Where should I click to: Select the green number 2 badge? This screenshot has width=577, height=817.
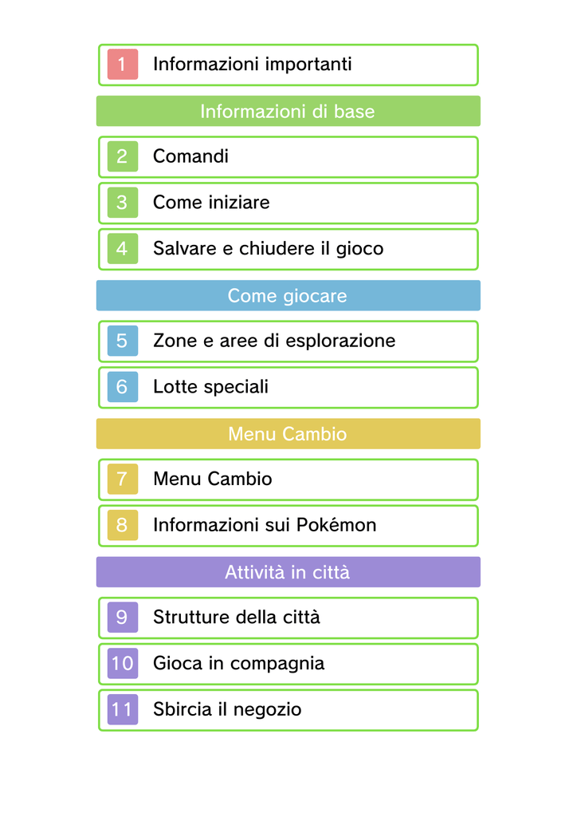click(x=122, y=156)
